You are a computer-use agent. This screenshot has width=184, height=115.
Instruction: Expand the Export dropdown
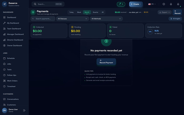[165, 12]
